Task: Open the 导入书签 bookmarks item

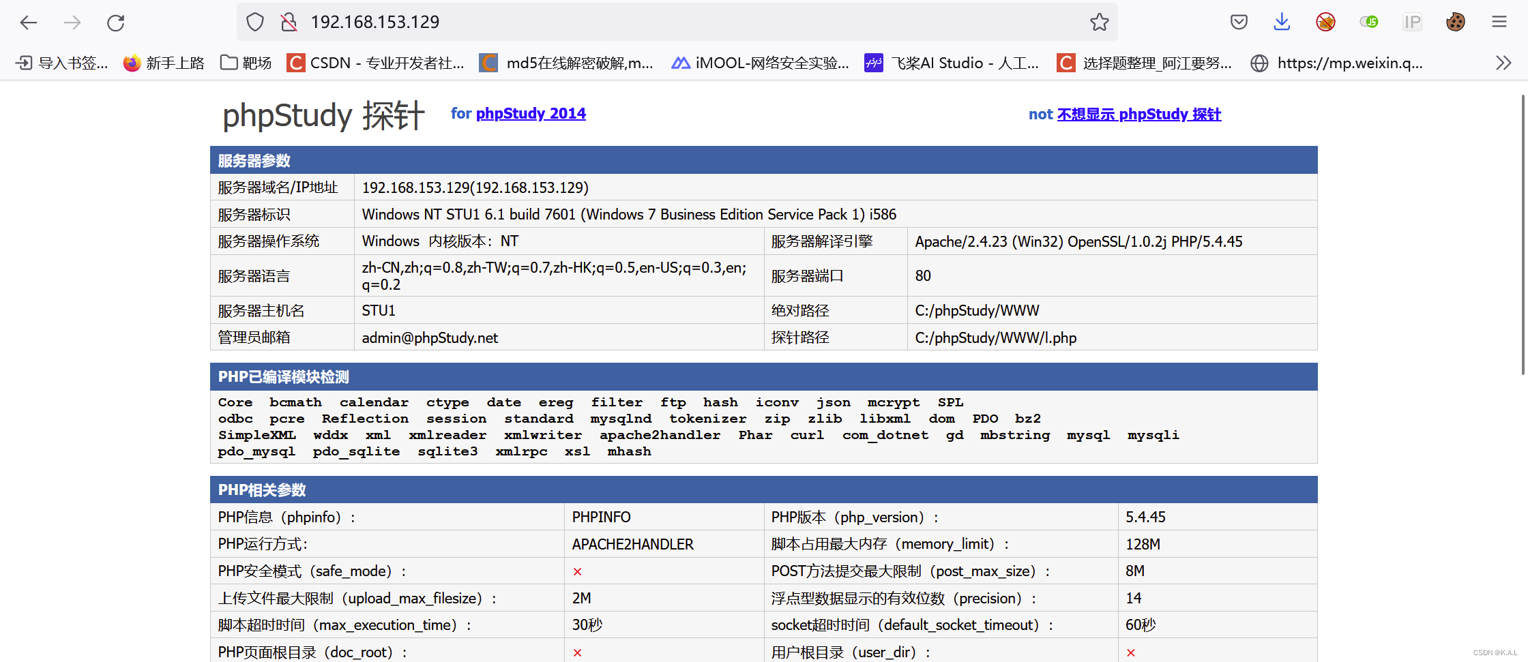Action: coord(61,63)
